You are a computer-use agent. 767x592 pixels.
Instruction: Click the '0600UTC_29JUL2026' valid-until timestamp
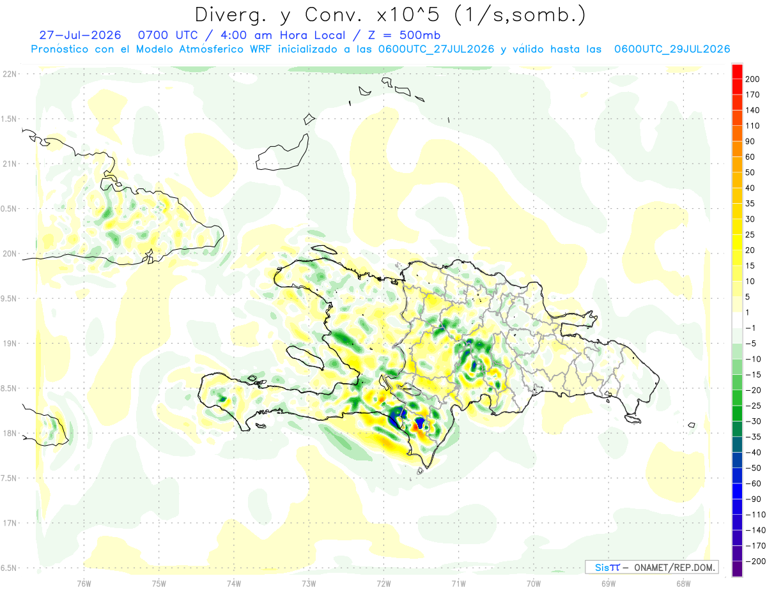click(672, 49)
